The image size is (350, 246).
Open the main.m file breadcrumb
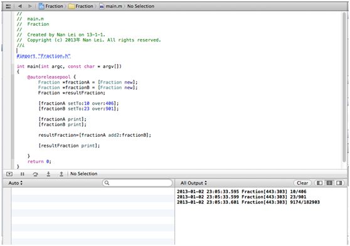[x=111, y=6]
